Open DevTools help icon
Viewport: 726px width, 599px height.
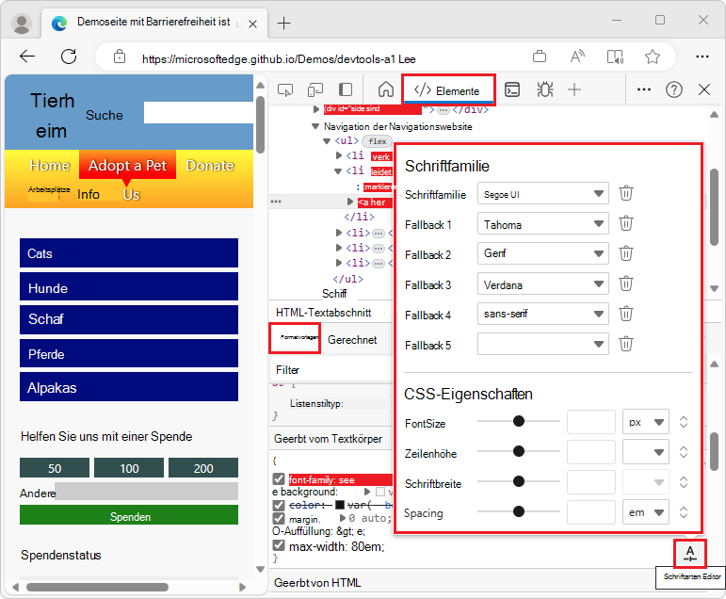[674, 89]
